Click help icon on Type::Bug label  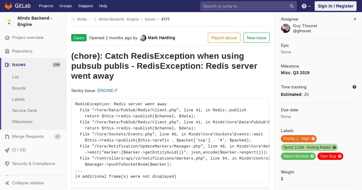(340, 156)
